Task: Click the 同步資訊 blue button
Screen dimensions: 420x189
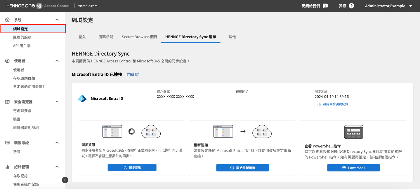Action: pyautogui.click(x=132, y=168)
